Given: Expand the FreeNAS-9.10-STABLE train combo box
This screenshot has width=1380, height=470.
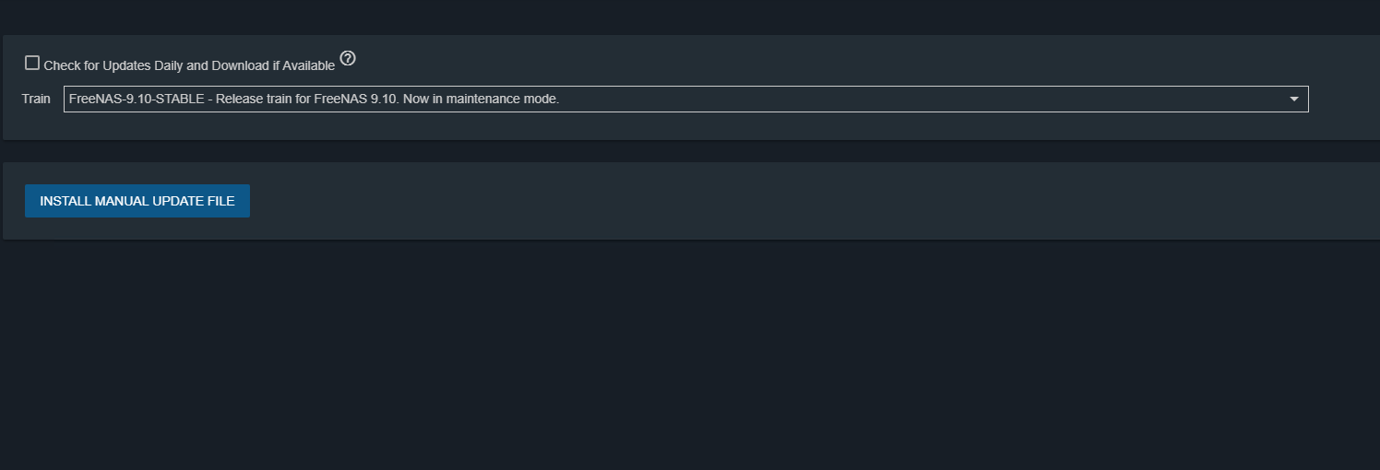Looking at the screenshot, I should (685, 99).
